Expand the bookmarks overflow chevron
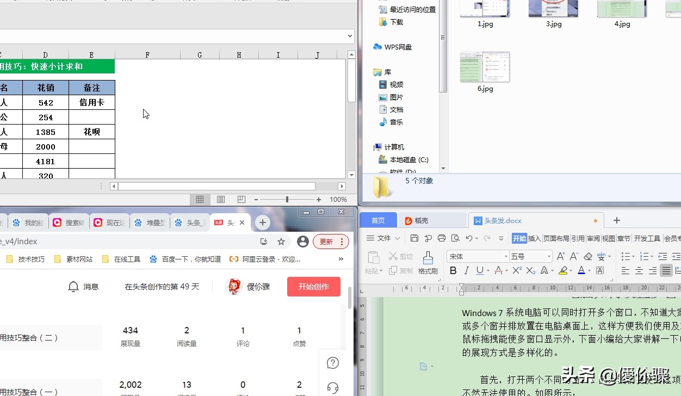Image resolution: width=681 pixels, height=396 pixels. point(341,259)
